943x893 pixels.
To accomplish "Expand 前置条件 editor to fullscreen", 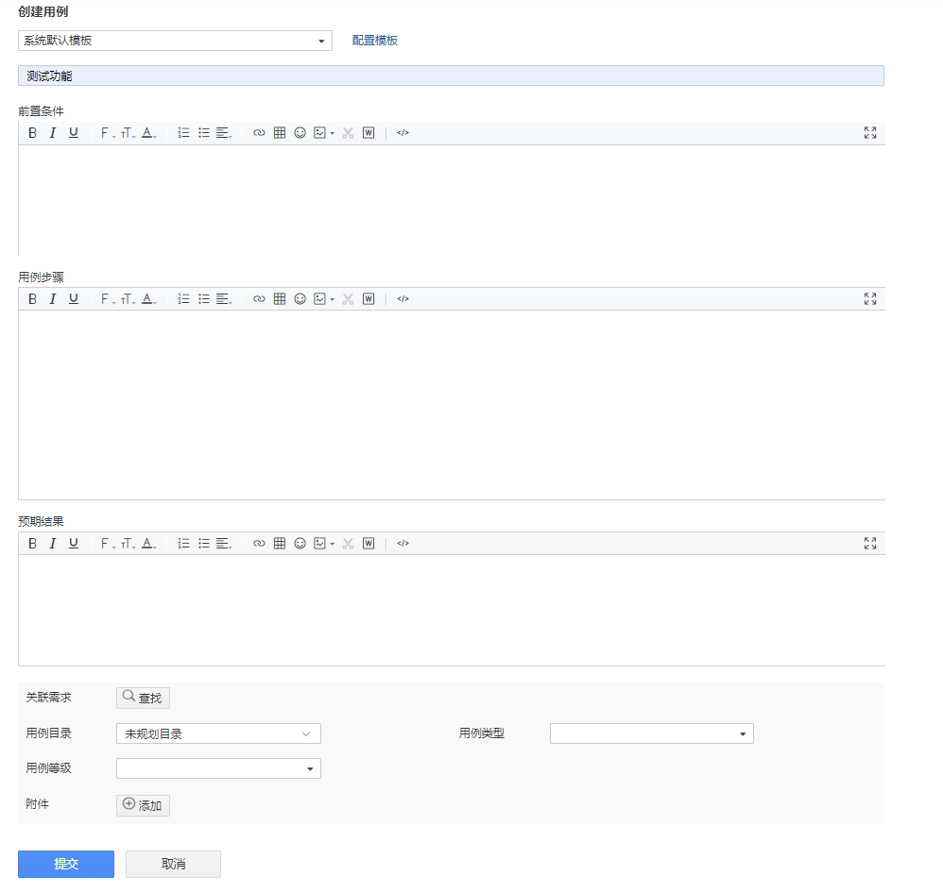I will click(870, 133).
